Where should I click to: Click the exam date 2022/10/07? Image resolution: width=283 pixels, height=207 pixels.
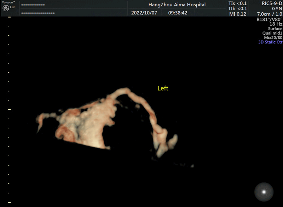143,13
